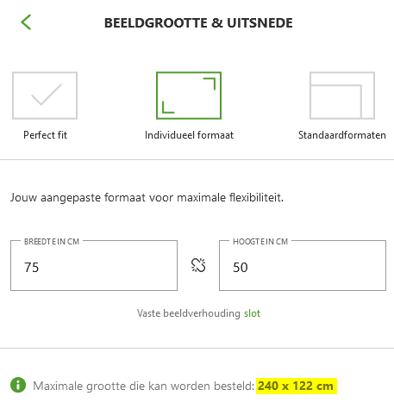Select the Perfect fit checkmark icon
Screen dimensions: 394x402
(x=45, y=96)
